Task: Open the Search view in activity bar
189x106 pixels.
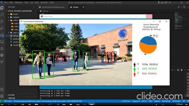Action: pyautogui.click(x=2, y=14)
